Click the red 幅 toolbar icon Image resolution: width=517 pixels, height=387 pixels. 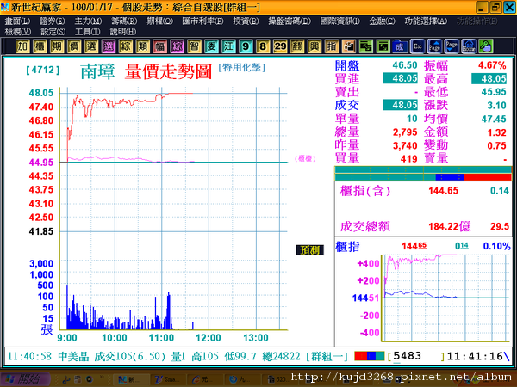[x=159, y=46]
